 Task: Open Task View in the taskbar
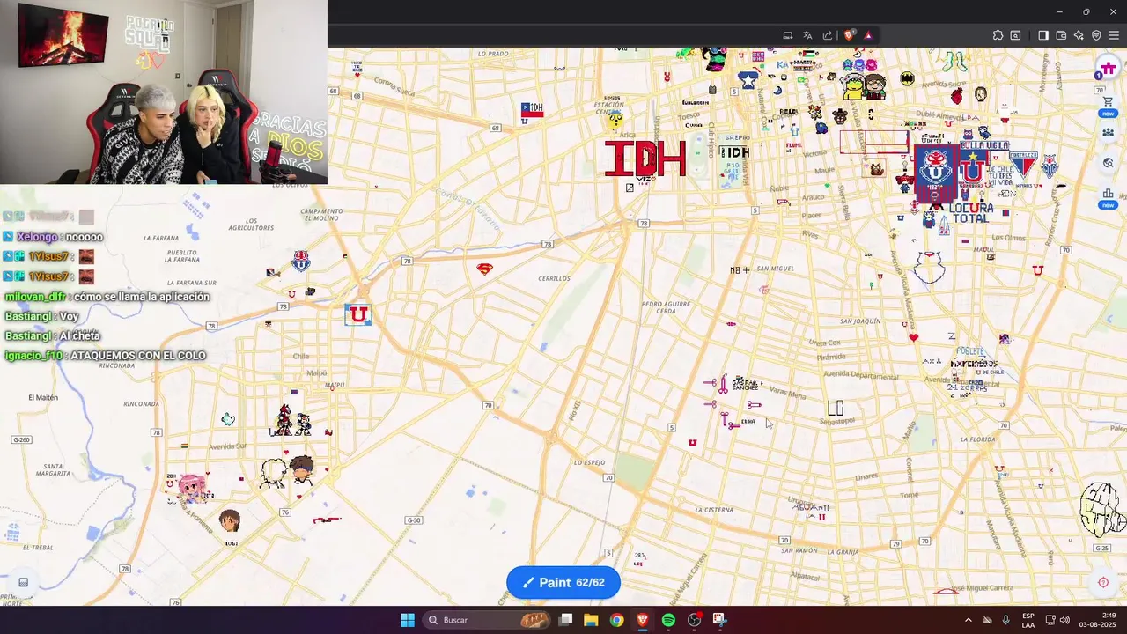click(566, 620)
